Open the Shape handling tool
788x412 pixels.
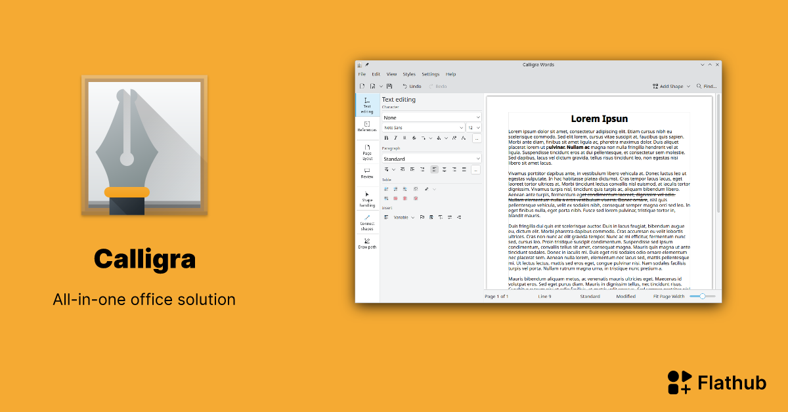click(x=367, y=199)
